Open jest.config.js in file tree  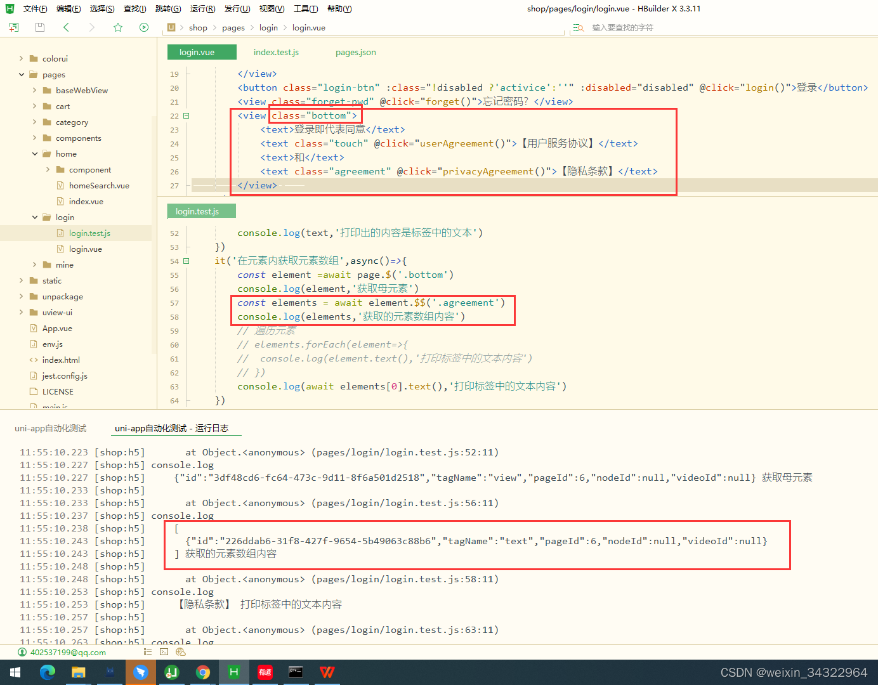(65, 375)
